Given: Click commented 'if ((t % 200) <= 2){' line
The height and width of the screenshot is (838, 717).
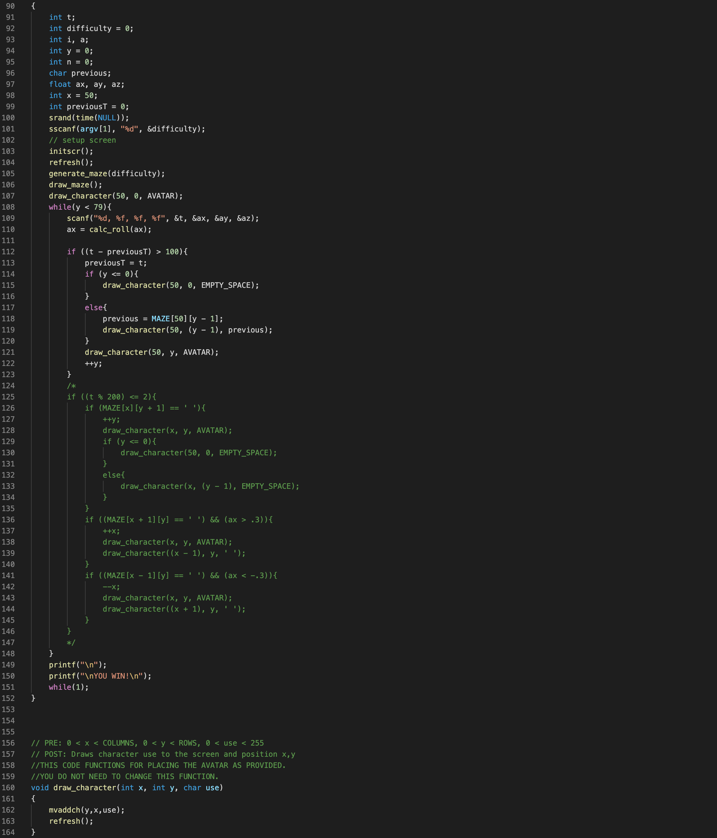Looking at the screenshot, I should click(111, 397).
